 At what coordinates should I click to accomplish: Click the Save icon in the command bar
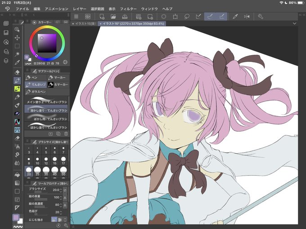click(125, 17)
